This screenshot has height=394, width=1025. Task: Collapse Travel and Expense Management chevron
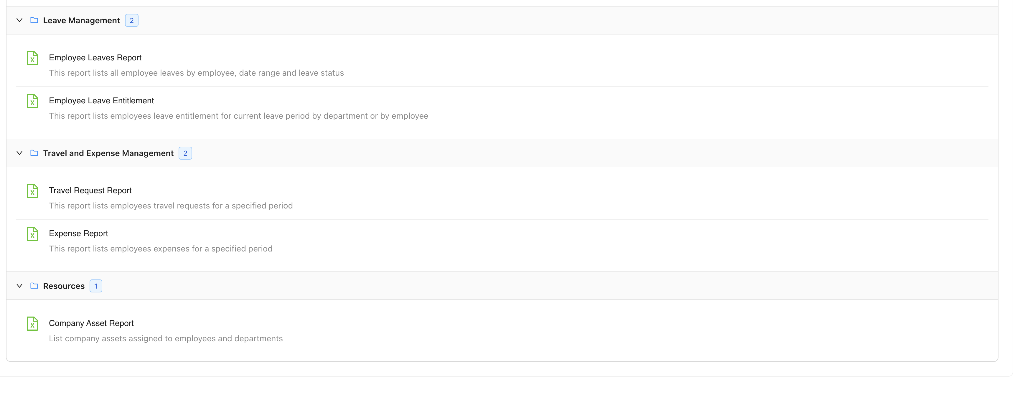pyautogui.click(x=19, y=153)
